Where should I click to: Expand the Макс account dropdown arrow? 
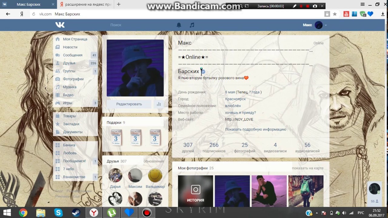pos(326,25)
